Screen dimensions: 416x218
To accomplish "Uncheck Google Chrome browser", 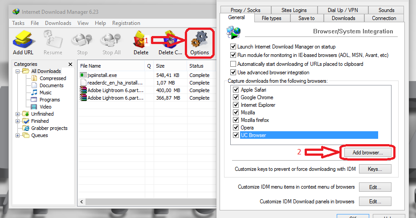I will pyautogui.click(x=236, y=97).
